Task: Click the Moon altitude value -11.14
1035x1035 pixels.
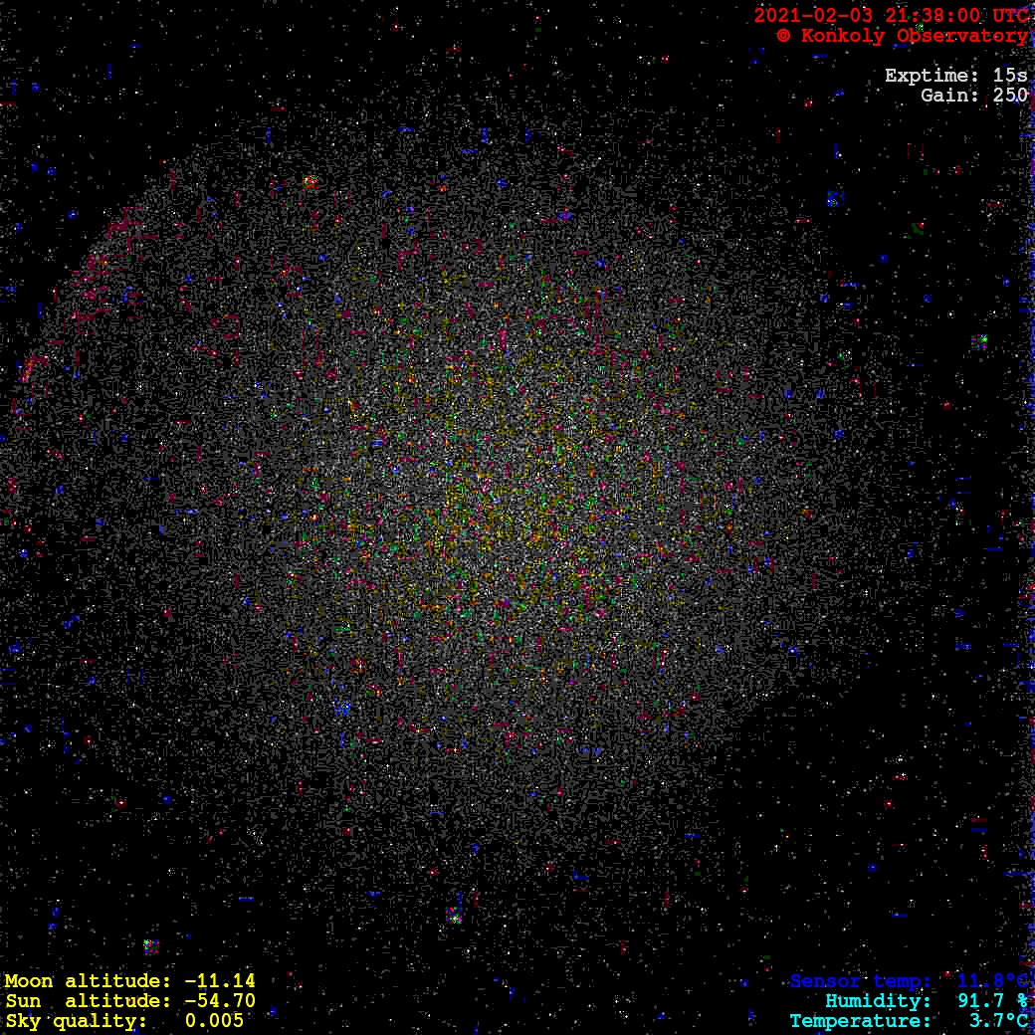Action: (x=219, y=981)
